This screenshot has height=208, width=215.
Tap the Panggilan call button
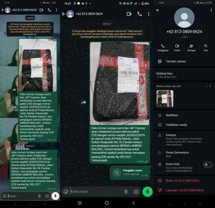click(163, 48)
